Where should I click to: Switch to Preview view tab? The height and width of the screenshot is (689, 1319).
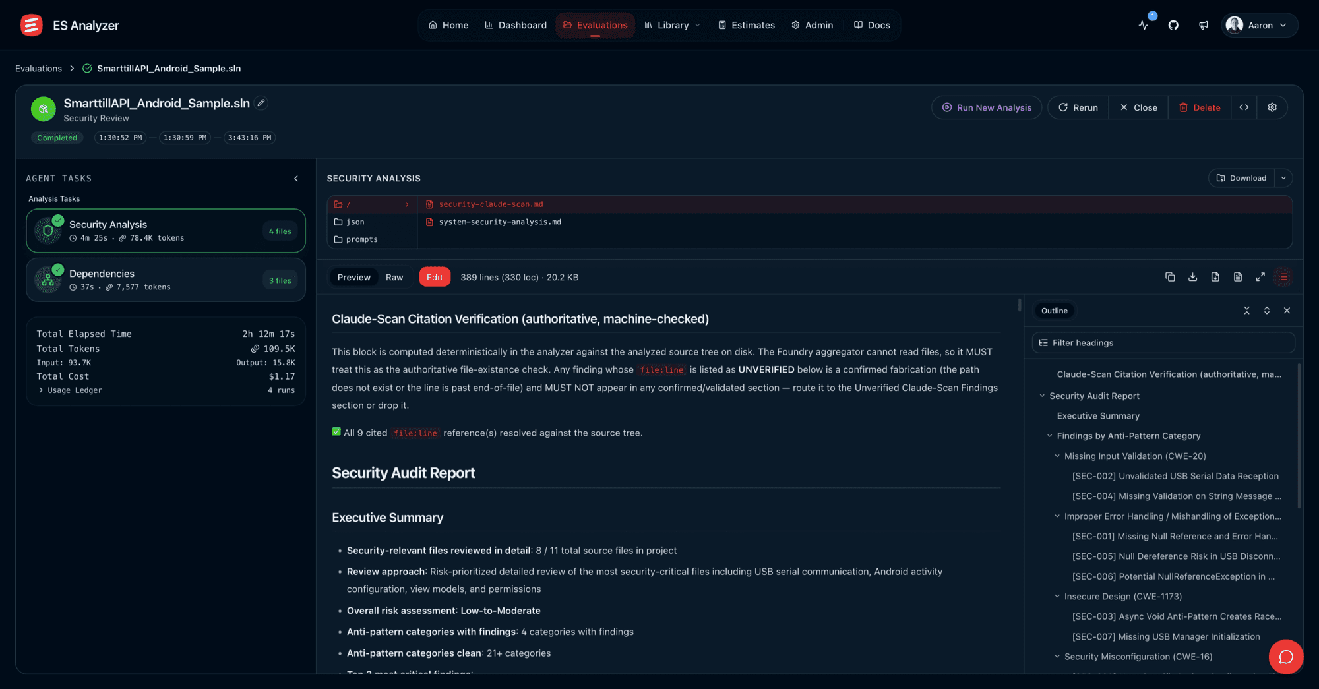(353, 277)
